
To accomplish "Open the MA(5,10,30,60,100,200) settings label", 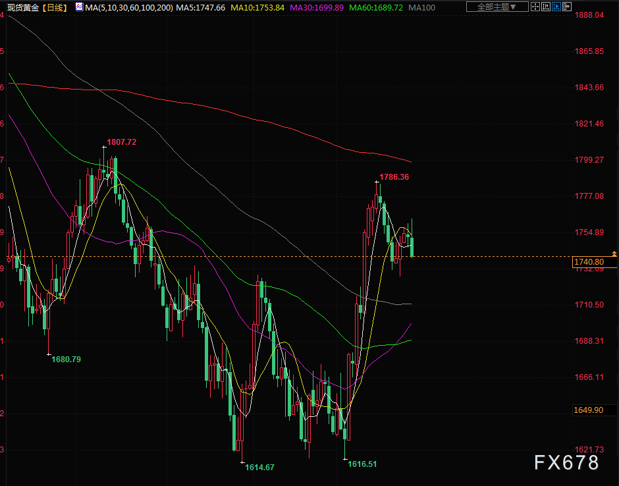I will 129,7.
